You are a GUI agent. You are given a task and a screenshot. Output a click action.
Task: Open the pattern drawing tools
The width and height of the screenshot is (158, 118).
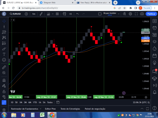pos(4,37)
